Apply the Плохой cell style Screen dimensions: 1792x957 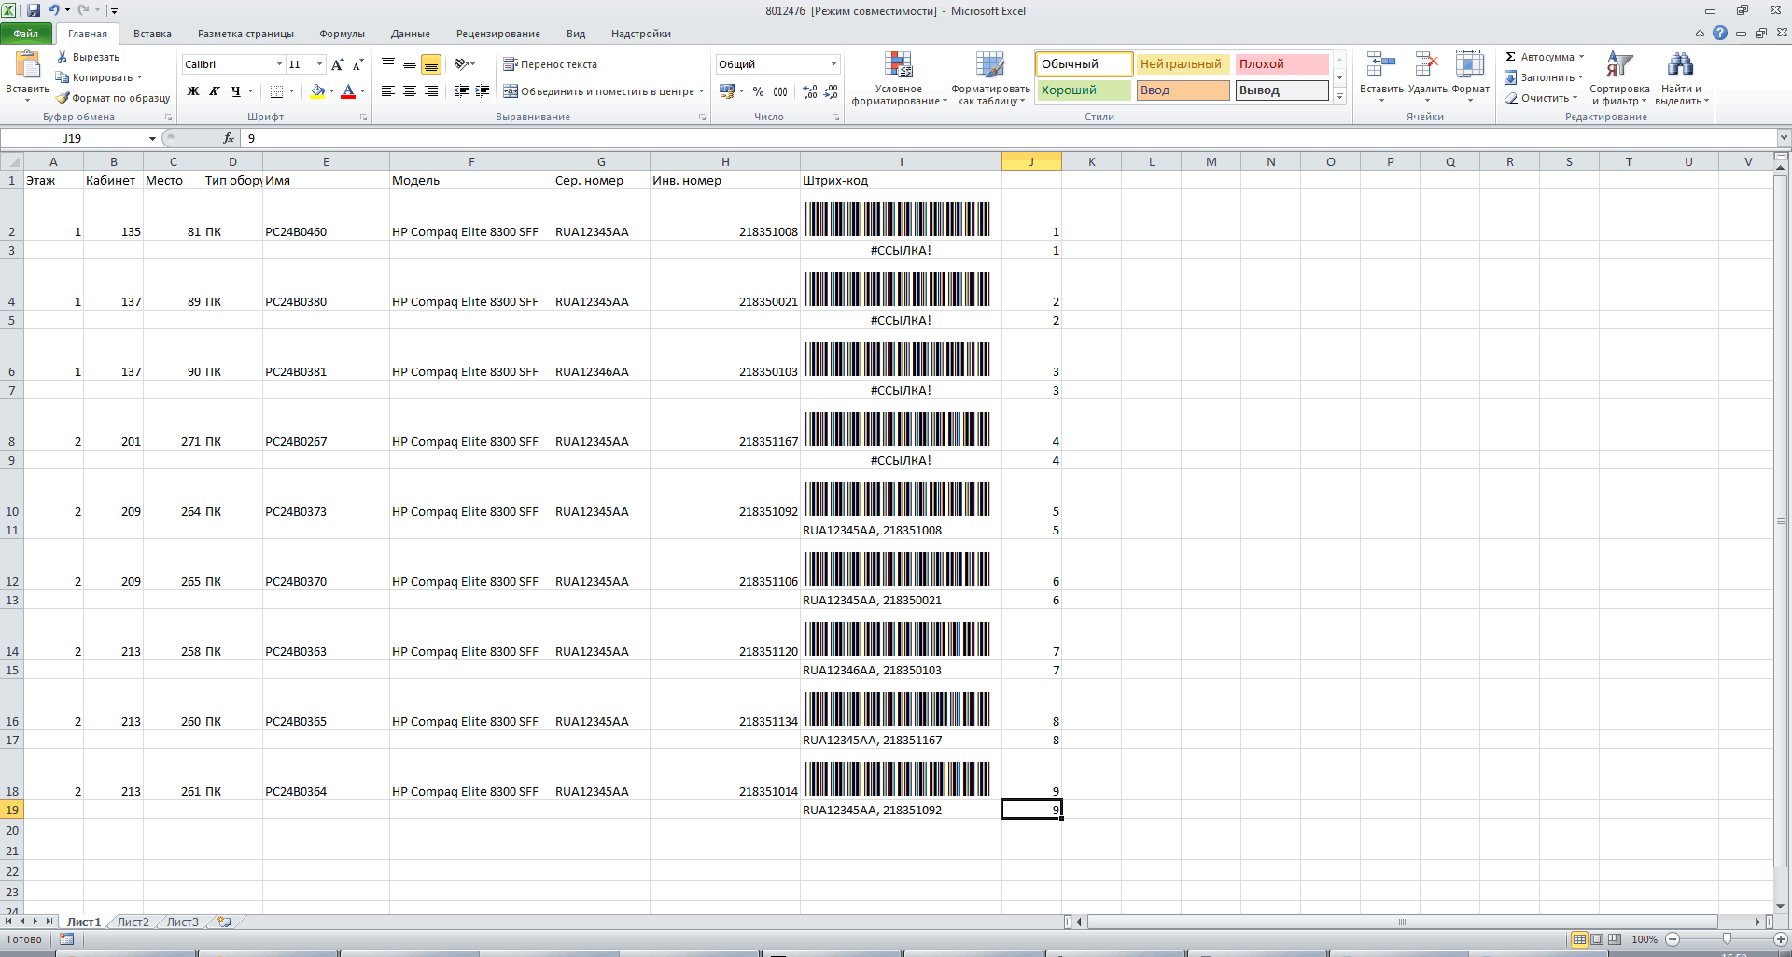[x=1281, y=64]
